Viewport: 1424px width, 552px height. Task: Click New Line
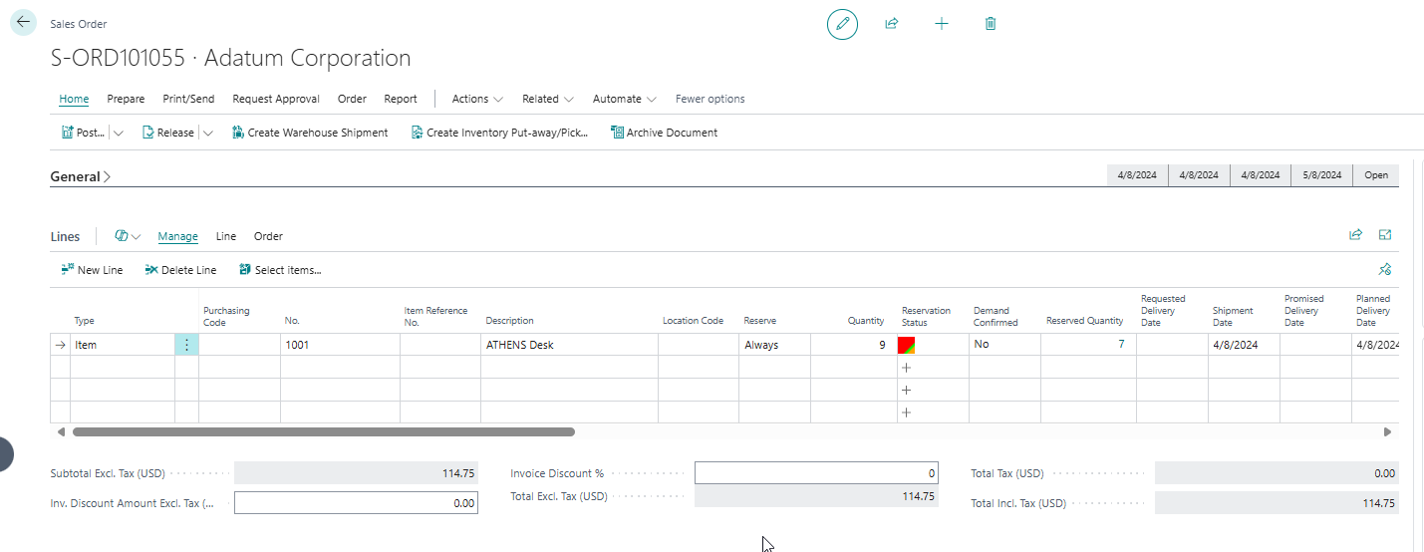click(92, 270)
